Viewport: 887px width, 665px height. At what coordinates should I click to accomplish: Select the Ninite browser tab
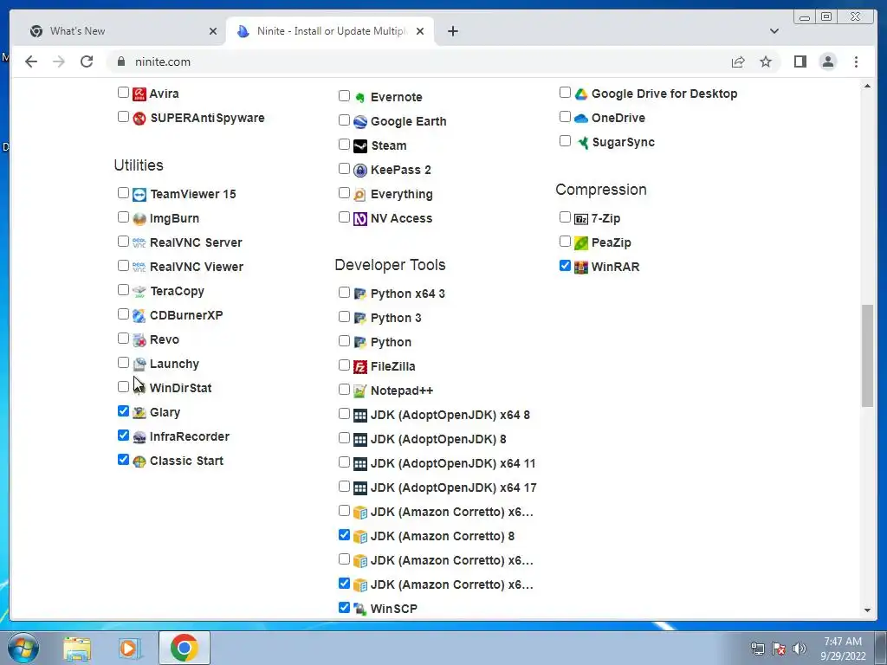[x=330, y=31]
